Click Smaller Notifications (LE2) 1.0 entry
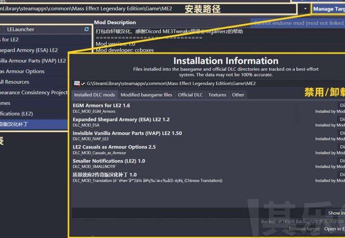 (x=109, y=161)
